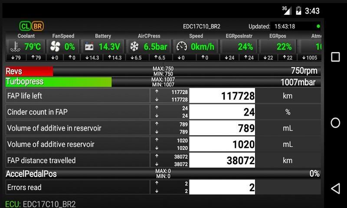Tap the green CL status icon
This screenshot has height=208, width=347.
[25, 26]
